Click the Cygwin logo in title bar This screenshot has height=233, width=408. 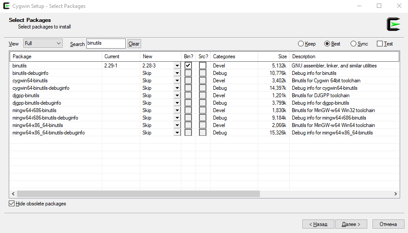click(6, 6)
